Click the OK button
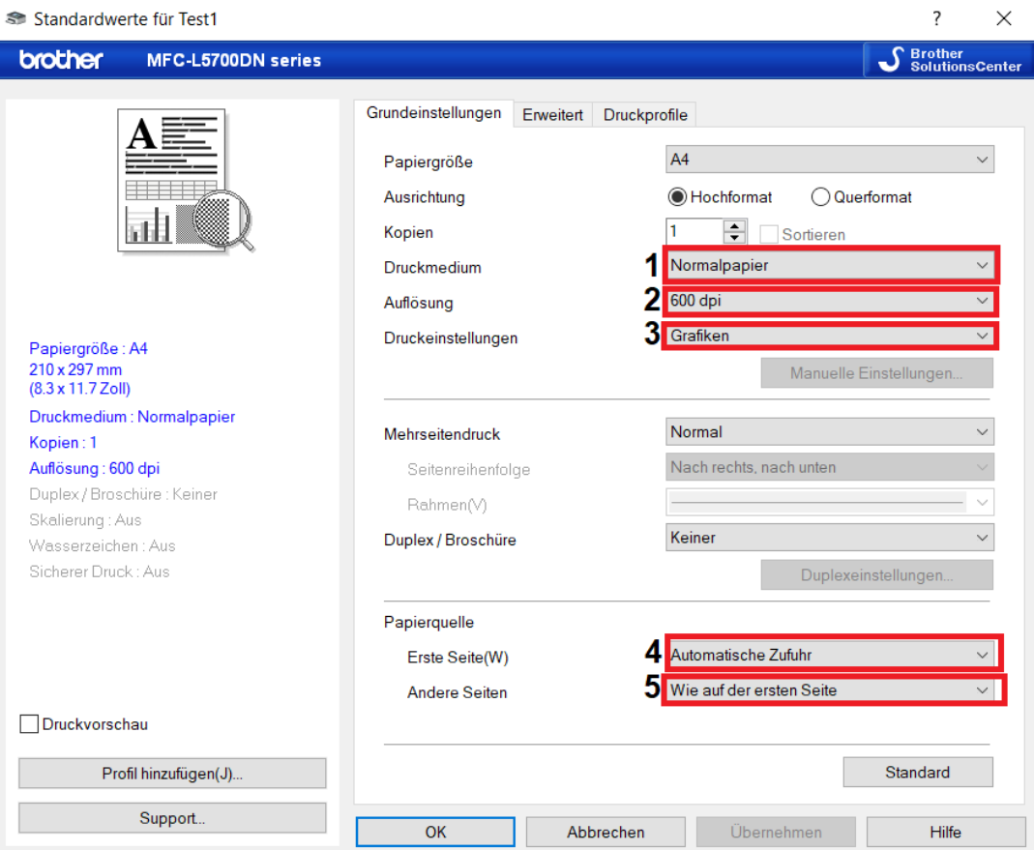 435,833
